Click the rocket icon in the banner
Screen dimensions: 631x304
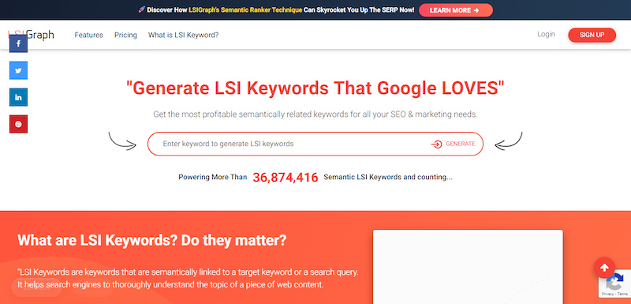[142, 9]
